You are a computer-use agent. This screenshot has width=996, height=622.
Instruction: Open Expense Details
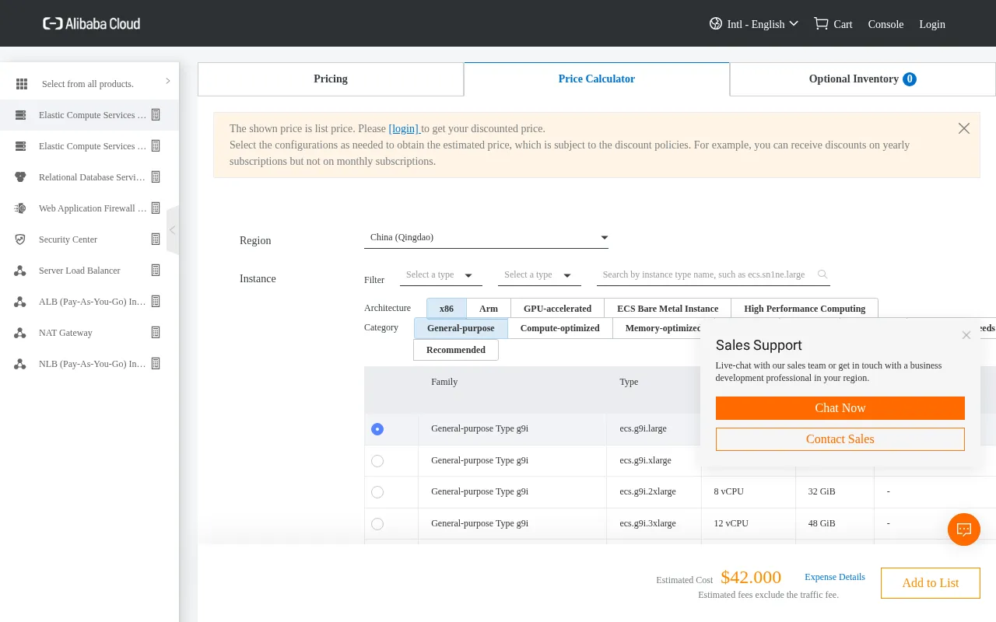click(x=835, y=577)
